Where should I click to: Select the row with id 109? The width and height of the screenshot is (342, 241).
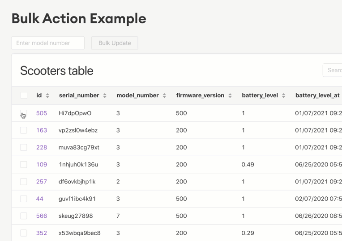[x=24, y=165]
